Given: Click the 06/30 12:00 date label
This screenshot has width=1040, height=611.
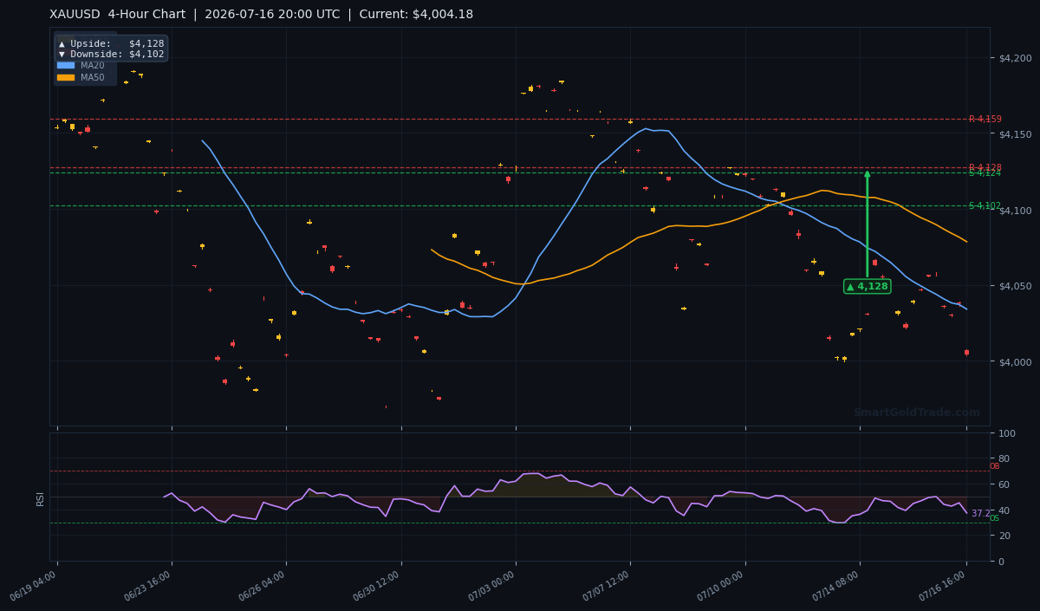Looking at the screenshot, I should tap(378, 586).
